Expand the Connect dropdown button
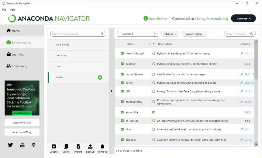The image size is (262, 158). [243, 18]
